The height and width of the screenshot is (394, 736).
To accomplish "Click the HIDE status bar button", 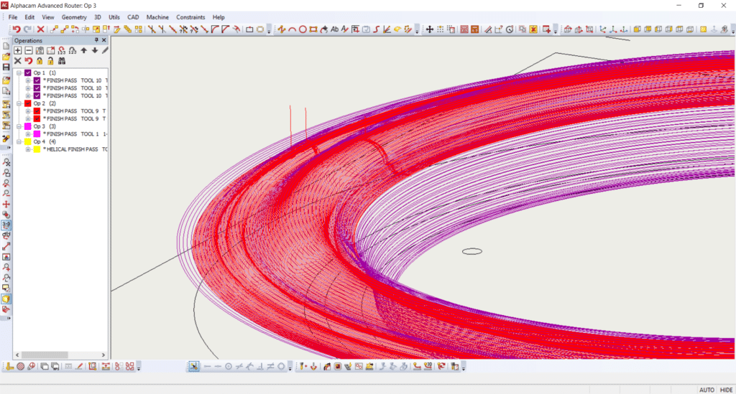I will coord(726,390).
